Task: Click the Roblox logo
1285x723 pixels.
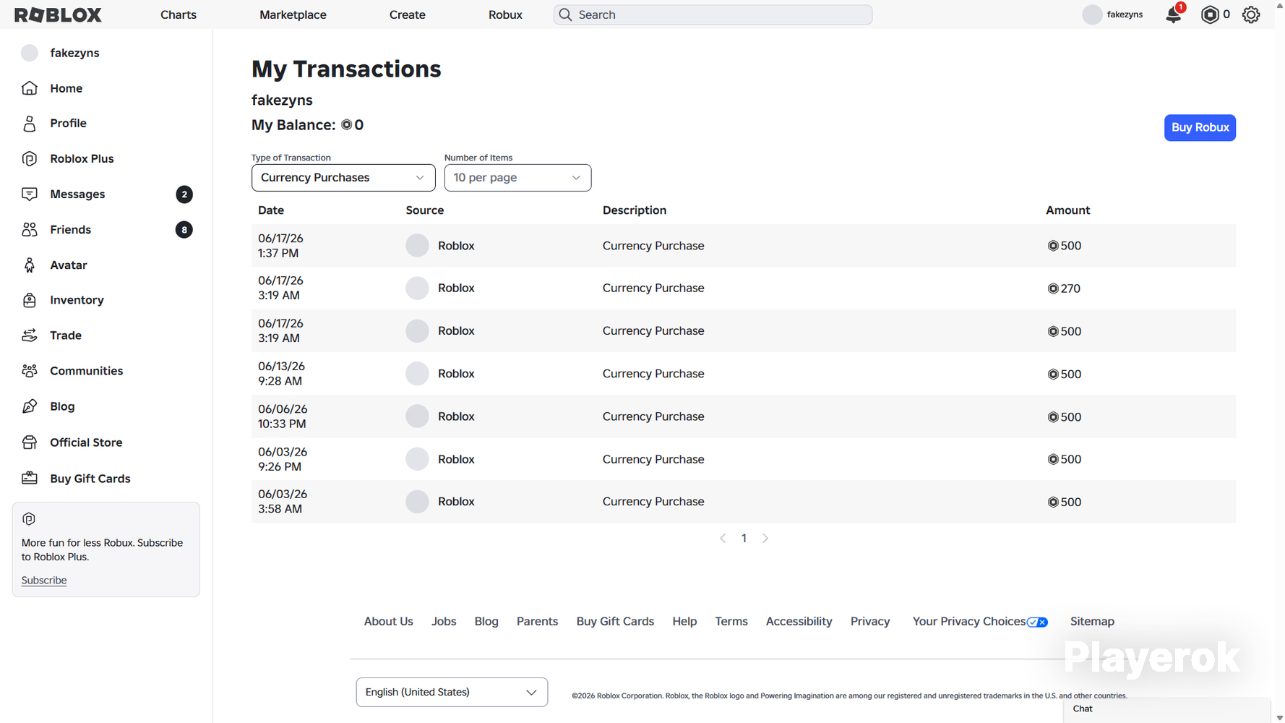Action: pyautogui.click(x=58, y=14)
